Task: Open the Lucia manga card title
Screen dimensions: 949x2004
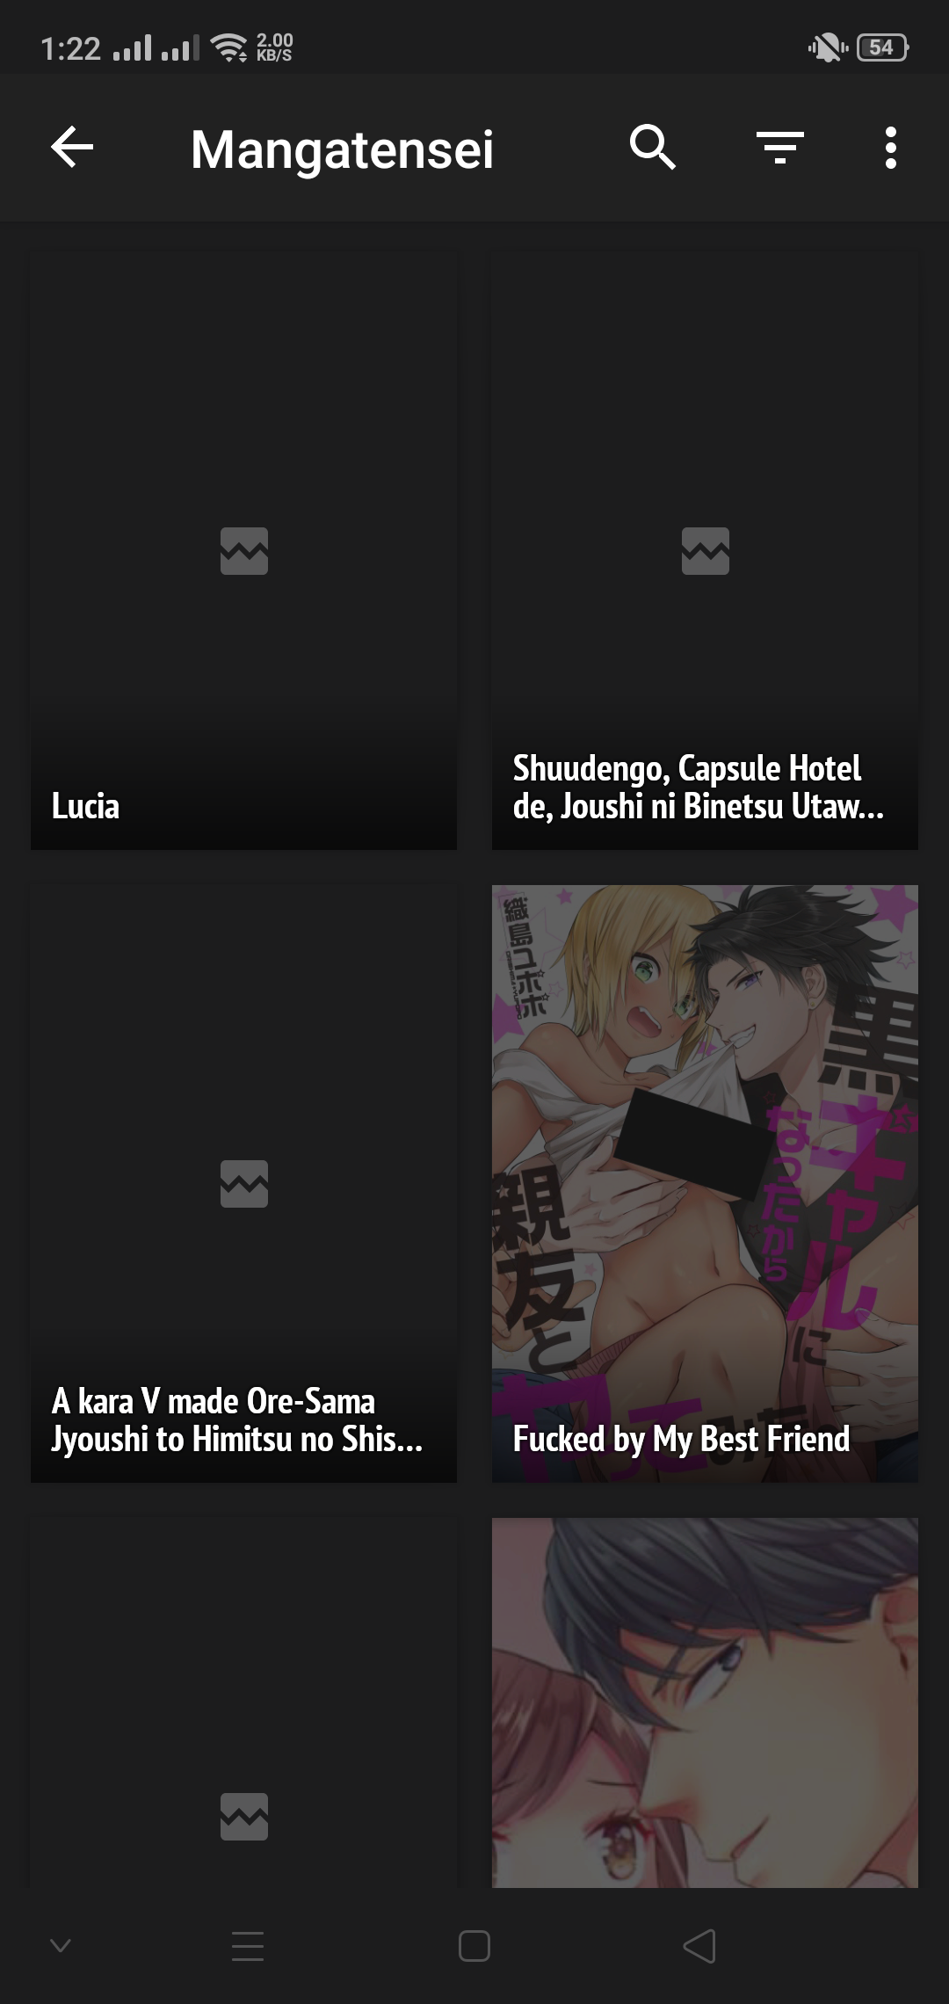Action: click(85, 806)
